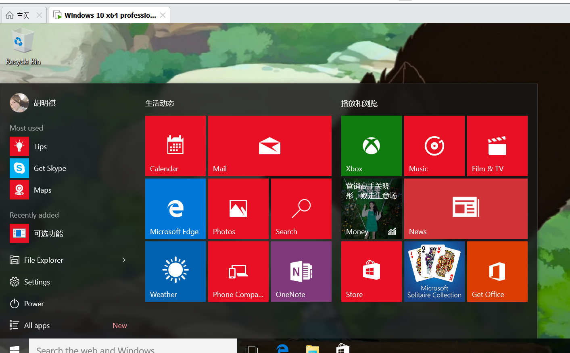The height and width of the screenshot is (353, 570).
Task: Launch the OneNote tile
Action: [301, 272]
